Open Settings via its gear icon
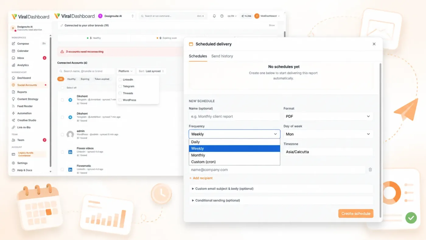Screen dimensions: 426x240 point(13,163)
